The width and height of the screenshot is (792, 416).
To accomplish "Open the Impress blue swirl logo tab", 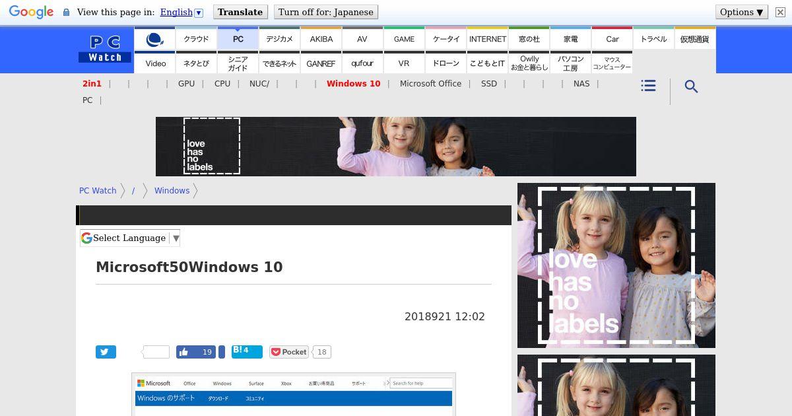I will pyautogui.click(x=154, y=39).
